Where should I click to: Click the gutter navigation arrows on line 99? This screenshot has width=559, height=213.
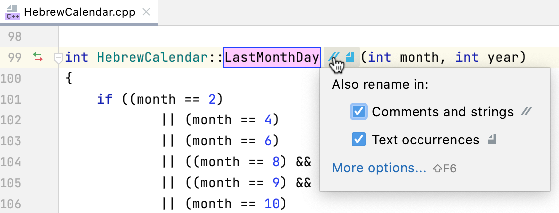point(38,57)
